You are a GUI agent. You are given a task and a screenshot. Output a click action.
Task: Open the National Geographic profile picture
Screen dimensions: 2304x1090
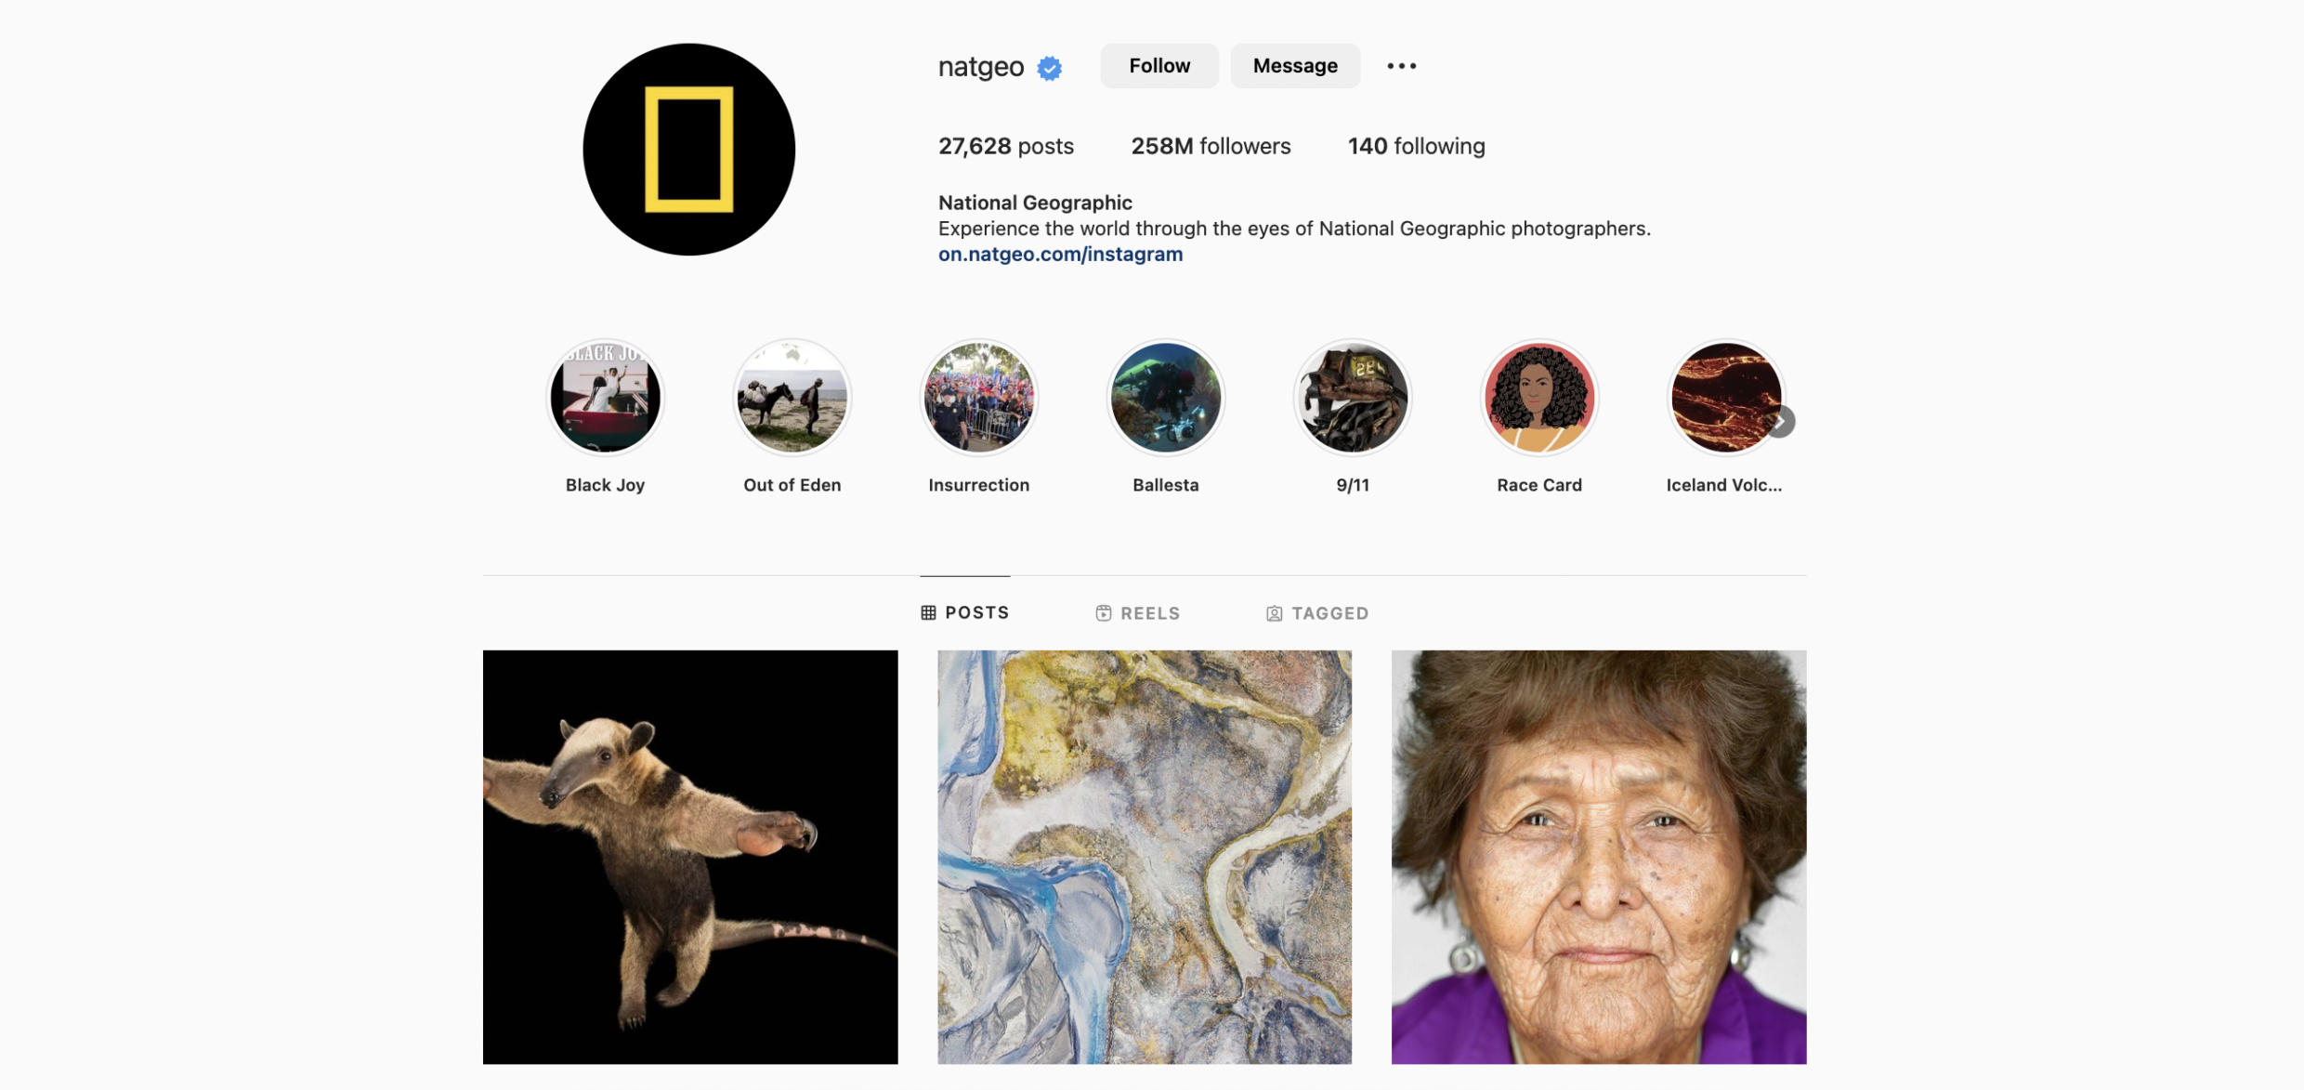tap(688, 150)
